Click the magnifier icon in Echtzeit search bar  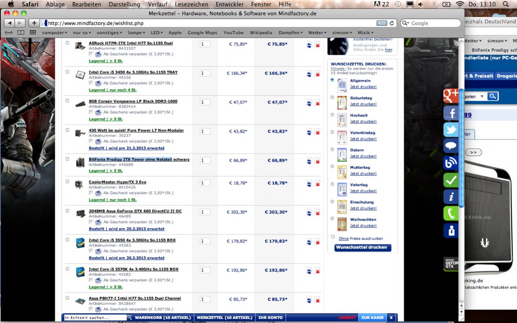[130, 318]
